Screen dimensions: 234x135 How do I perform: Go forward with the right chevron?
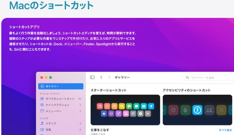(109, 77)
